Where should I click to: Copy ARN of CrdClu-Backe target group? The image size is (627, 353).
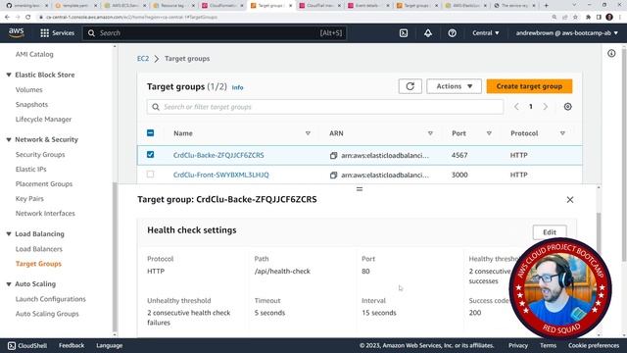tap(333, 155)
